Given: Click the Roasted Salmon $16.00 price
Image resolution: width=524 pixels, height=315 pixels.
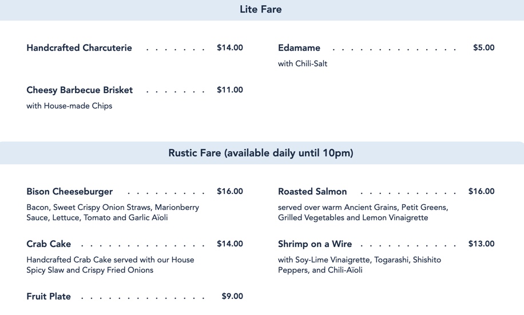Looking at the screenshot, I should coord(481,192).
